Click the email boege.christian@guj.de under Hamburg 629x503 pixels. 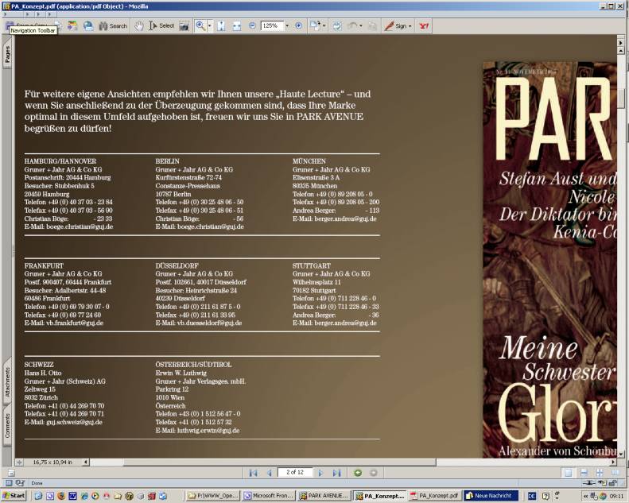pos(80,226)
